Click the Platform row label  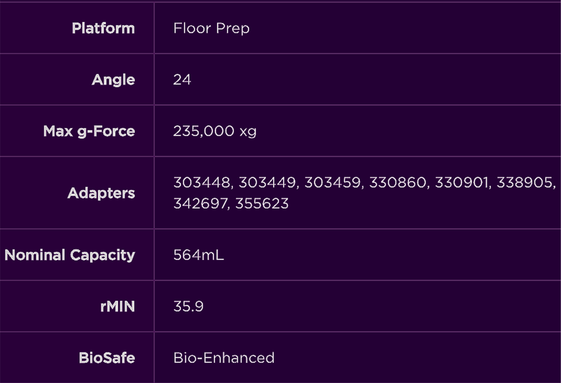coord(103,28)
